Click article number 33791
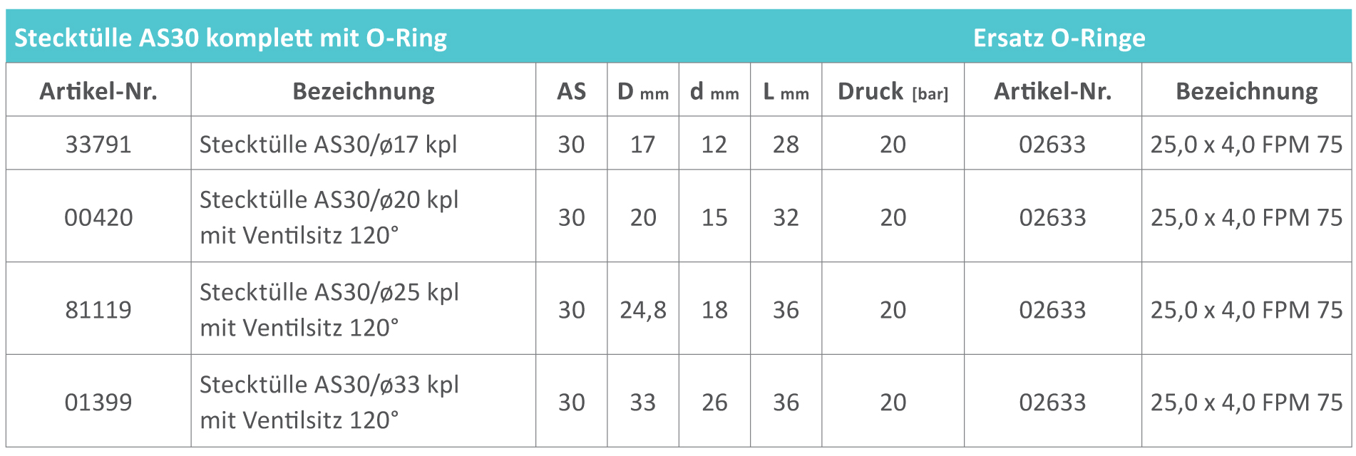 98,144
